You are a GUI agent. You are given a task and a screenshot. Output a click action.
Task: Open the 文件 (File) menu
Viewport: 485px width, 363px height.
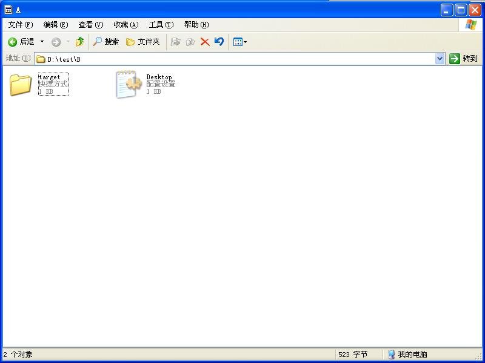tap(20, 25)
